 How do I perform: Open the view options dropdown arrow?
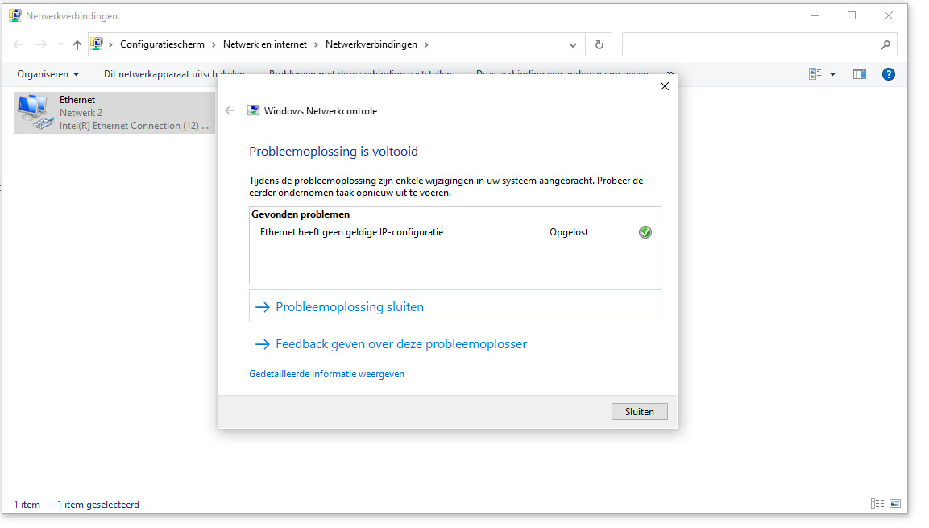tap(832, 74)
